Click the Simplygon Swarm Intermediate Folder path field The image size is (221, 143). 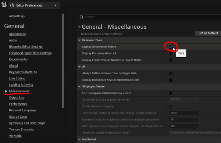pyautogui.click(x=195, y=133)
